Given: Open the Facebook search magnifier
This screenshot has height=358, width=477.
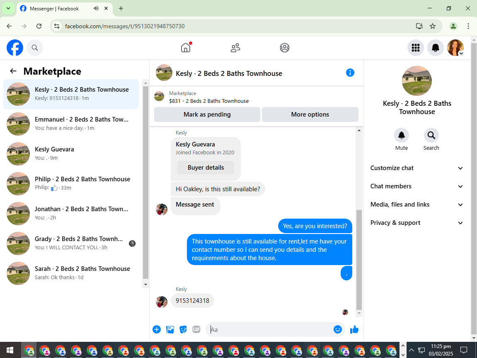Looking at the screenshot, I should point(35,48).
